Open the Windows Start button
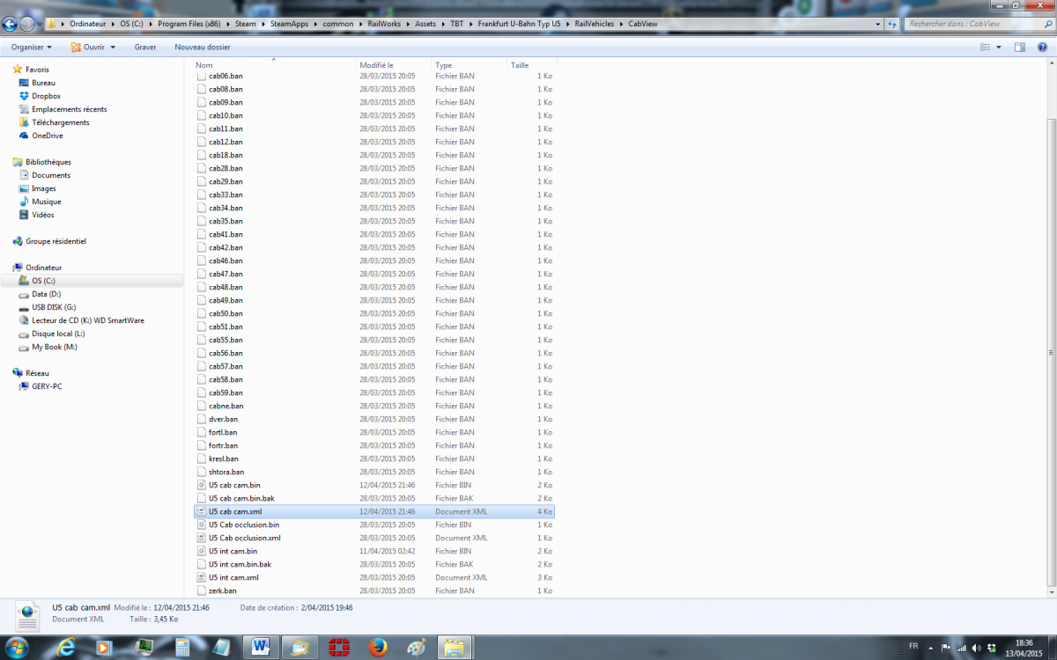1057x660 pixels. pos(17,647)
